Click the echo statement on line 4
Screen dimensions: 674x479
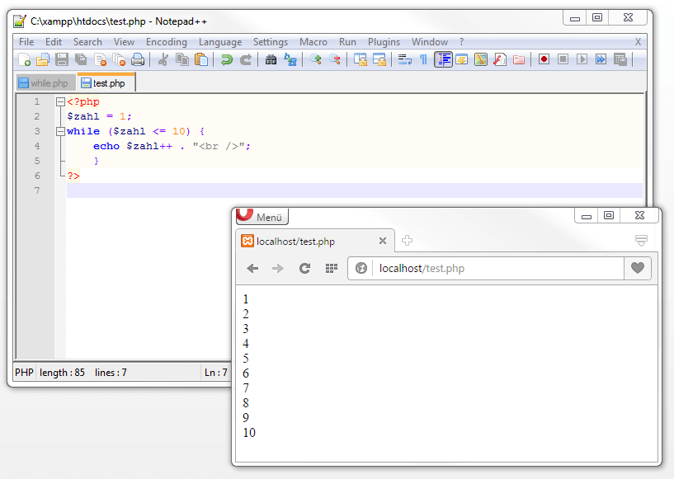click(x=172, y=146)
